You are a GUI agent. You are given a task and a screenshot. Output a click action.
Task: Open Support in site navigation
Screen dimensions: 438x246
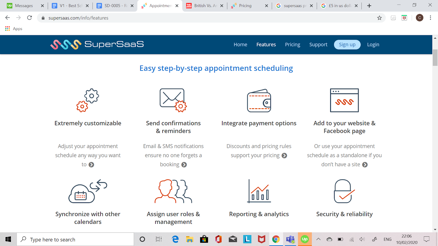click(x=318, y=45)
